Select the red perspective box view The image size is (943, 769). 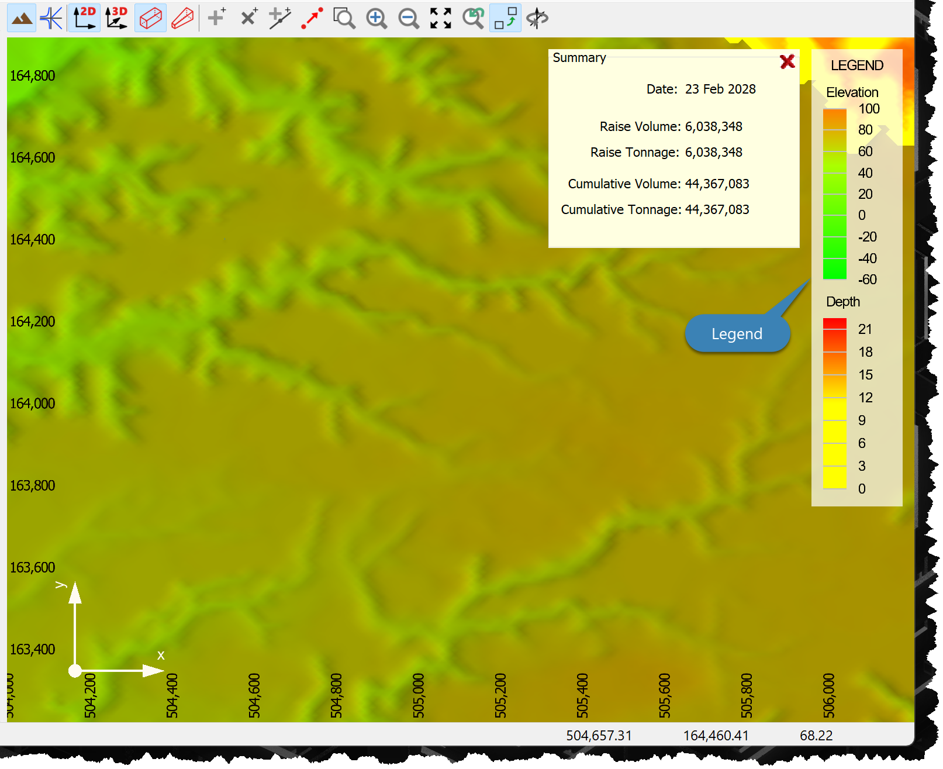[x=182, y=18]
